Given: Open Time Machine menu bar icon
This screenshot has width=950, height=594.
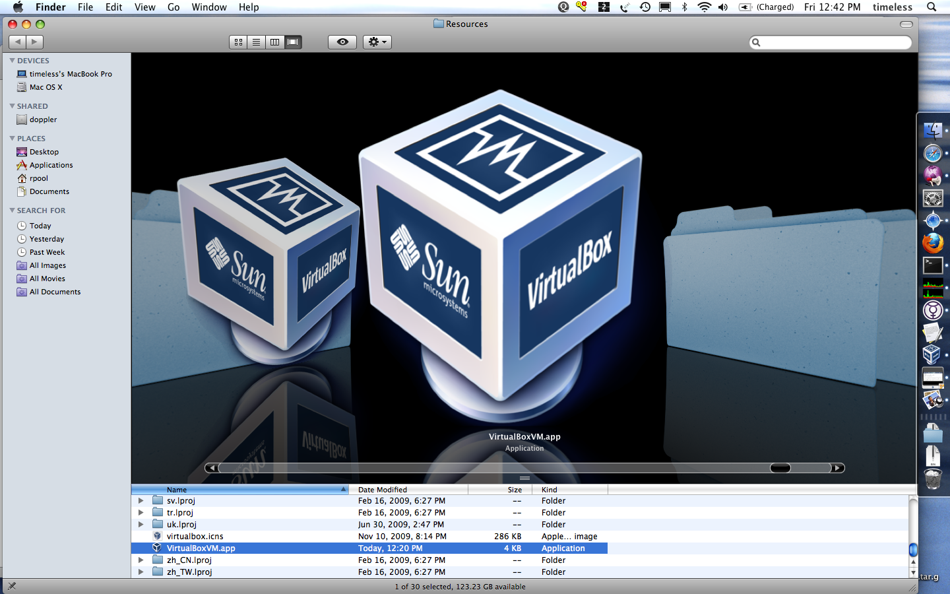Looking at the screenshot, I should coord(645,7).
